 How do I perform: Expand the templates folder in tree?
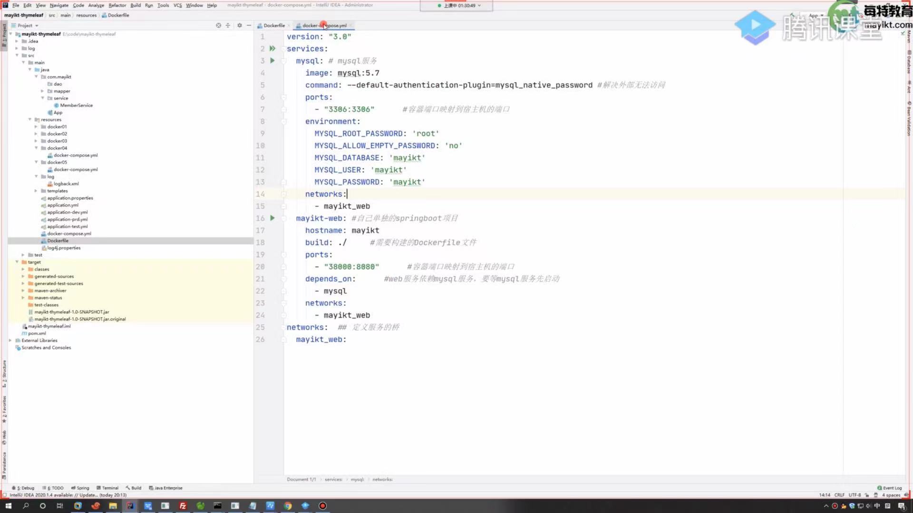36,191
